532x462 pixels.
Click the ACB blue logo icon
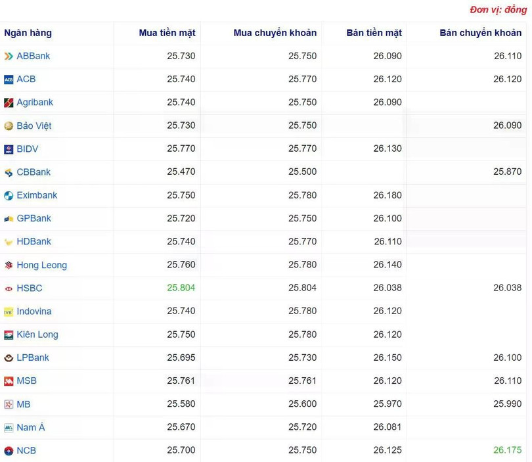[9, 80]
